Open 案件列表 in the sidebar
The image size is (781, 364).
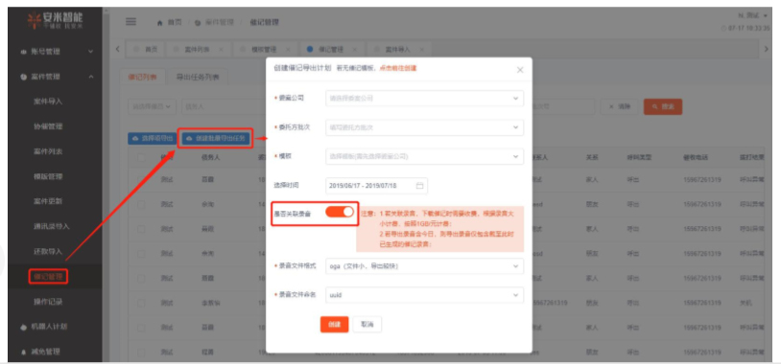[48, 151]
